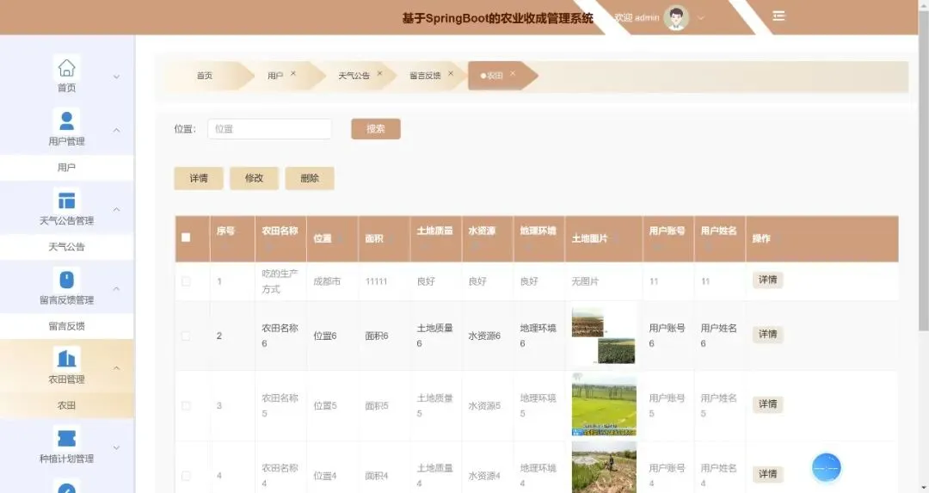Open the weather notice management icon
This screenshot has height=493, width=929.
tap(66, 200)
